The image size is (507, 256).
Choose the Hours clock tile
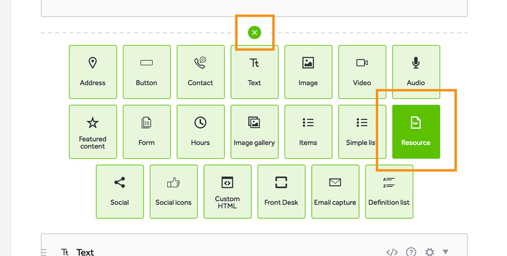click(x=201, y=132)
